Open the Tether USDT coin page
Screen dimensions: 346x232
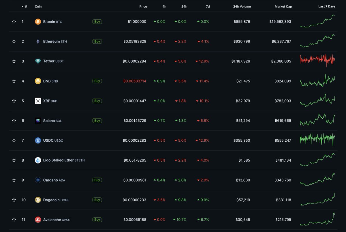point(53,61)
